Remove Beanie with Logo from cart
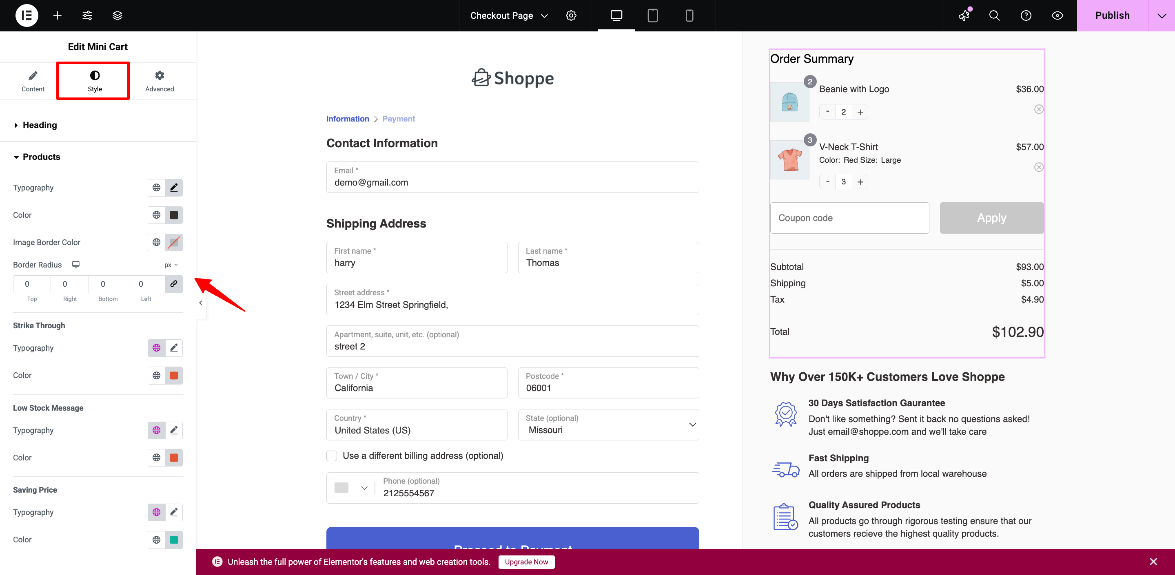This screenshot has height=575, width=1175. [1039, 109]
